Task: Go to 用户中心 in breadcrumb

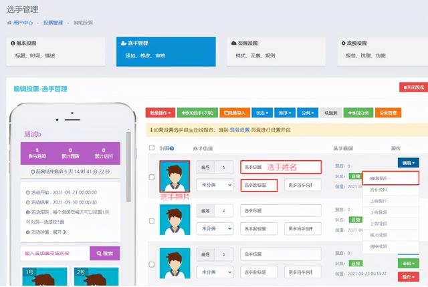Action: click(23, 23)
